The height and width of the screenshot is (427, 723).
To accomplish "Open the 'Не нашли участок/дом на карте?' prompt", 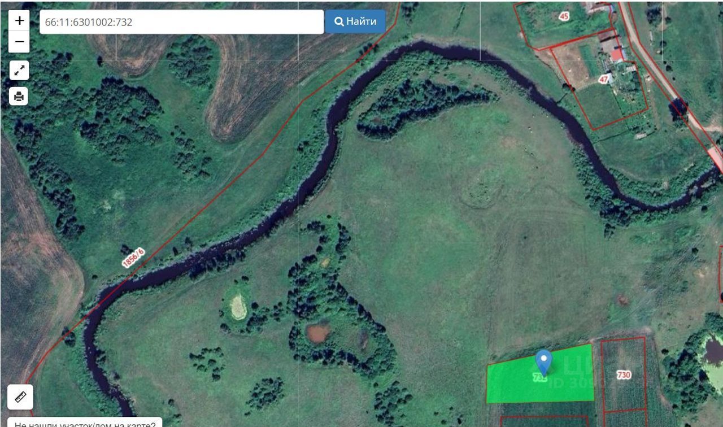I will pyautogui.click(x=85, y=422).
